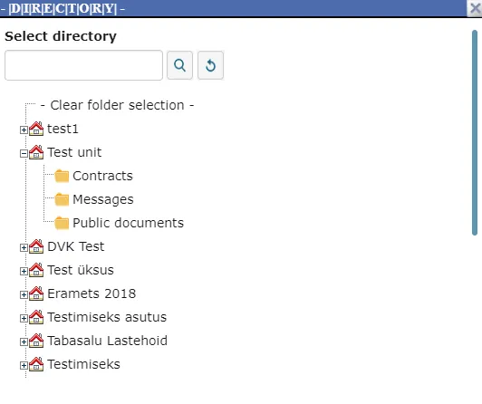The width and height of the screenshot is (482, 404).
Task: Collapse the Test unit tree node
Action: coord(24,153)
